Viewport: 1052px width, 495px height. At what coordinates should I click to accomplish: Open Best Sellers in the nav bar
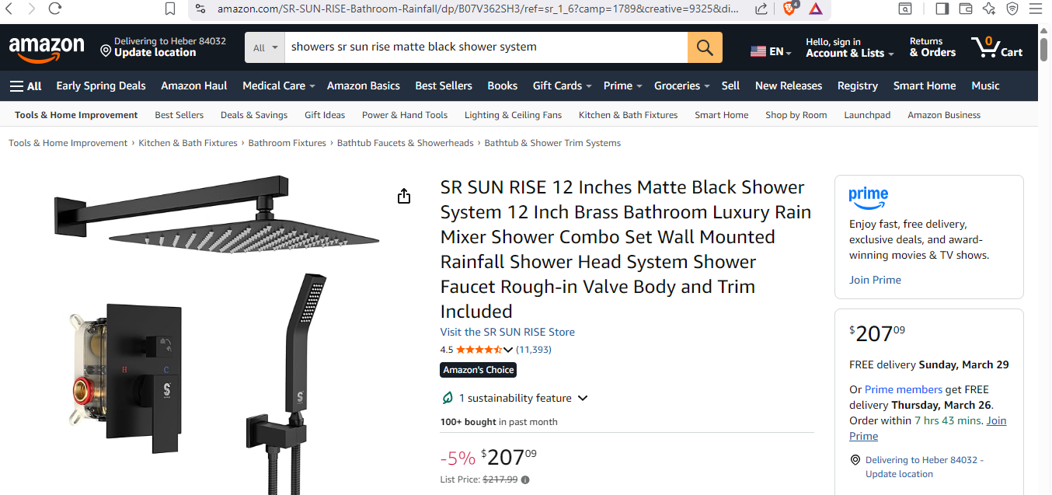(x=443, y=86)
